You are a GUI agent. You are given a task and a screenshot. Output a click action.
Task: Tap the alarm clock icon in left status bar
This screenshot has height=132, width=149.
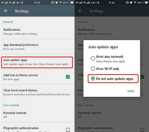tap(57, 3)
